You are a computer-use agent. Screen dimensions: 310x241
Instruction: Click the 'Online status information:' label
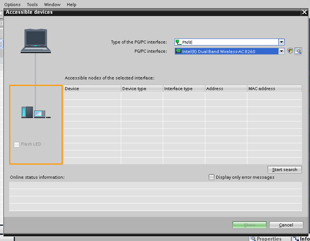click(37, 177)
